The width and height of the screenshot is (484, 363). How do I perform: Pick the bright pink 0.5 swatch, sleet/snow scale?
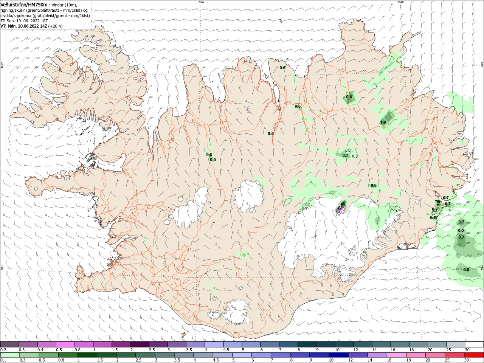click(x=65, y=344)
